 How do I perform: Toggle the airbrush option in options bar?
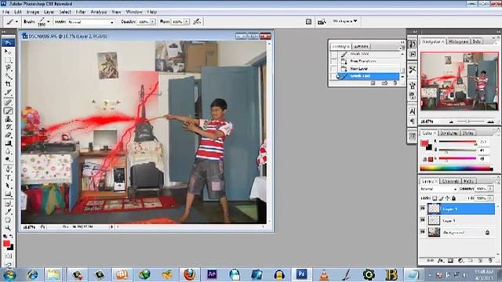click(197, 22)
